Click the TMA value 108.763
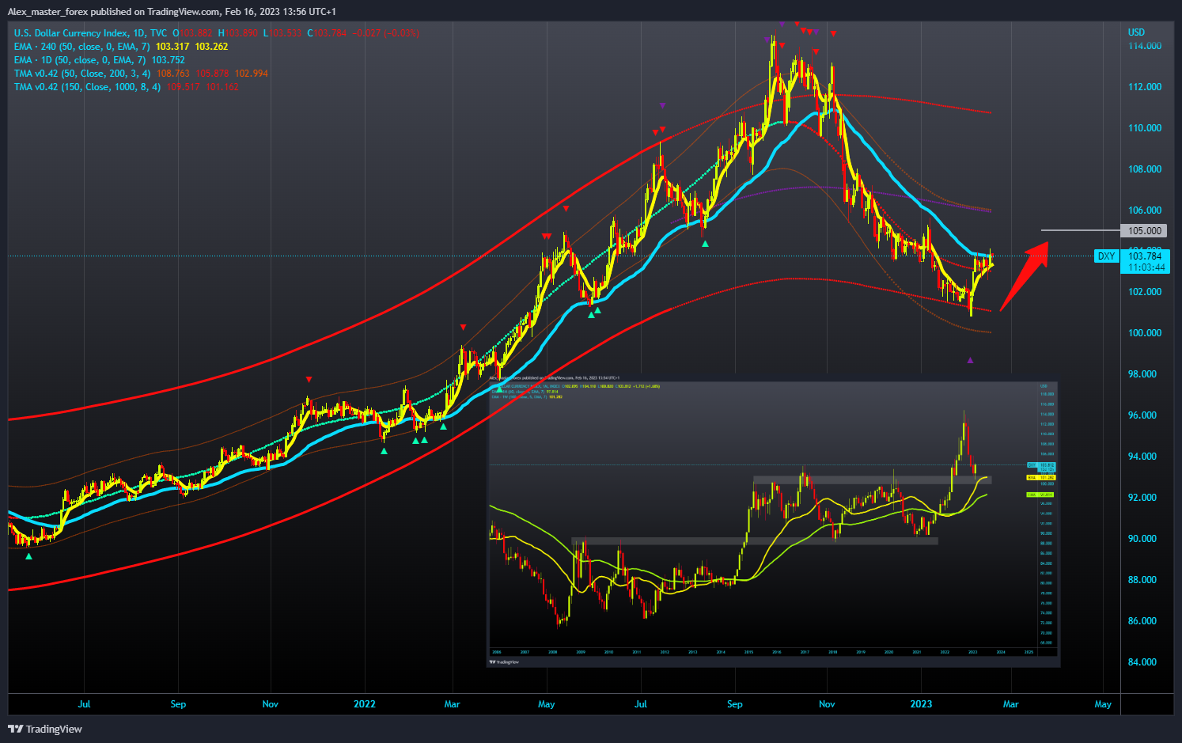This screenshot has height=743, width=1182. coord(172,74)
